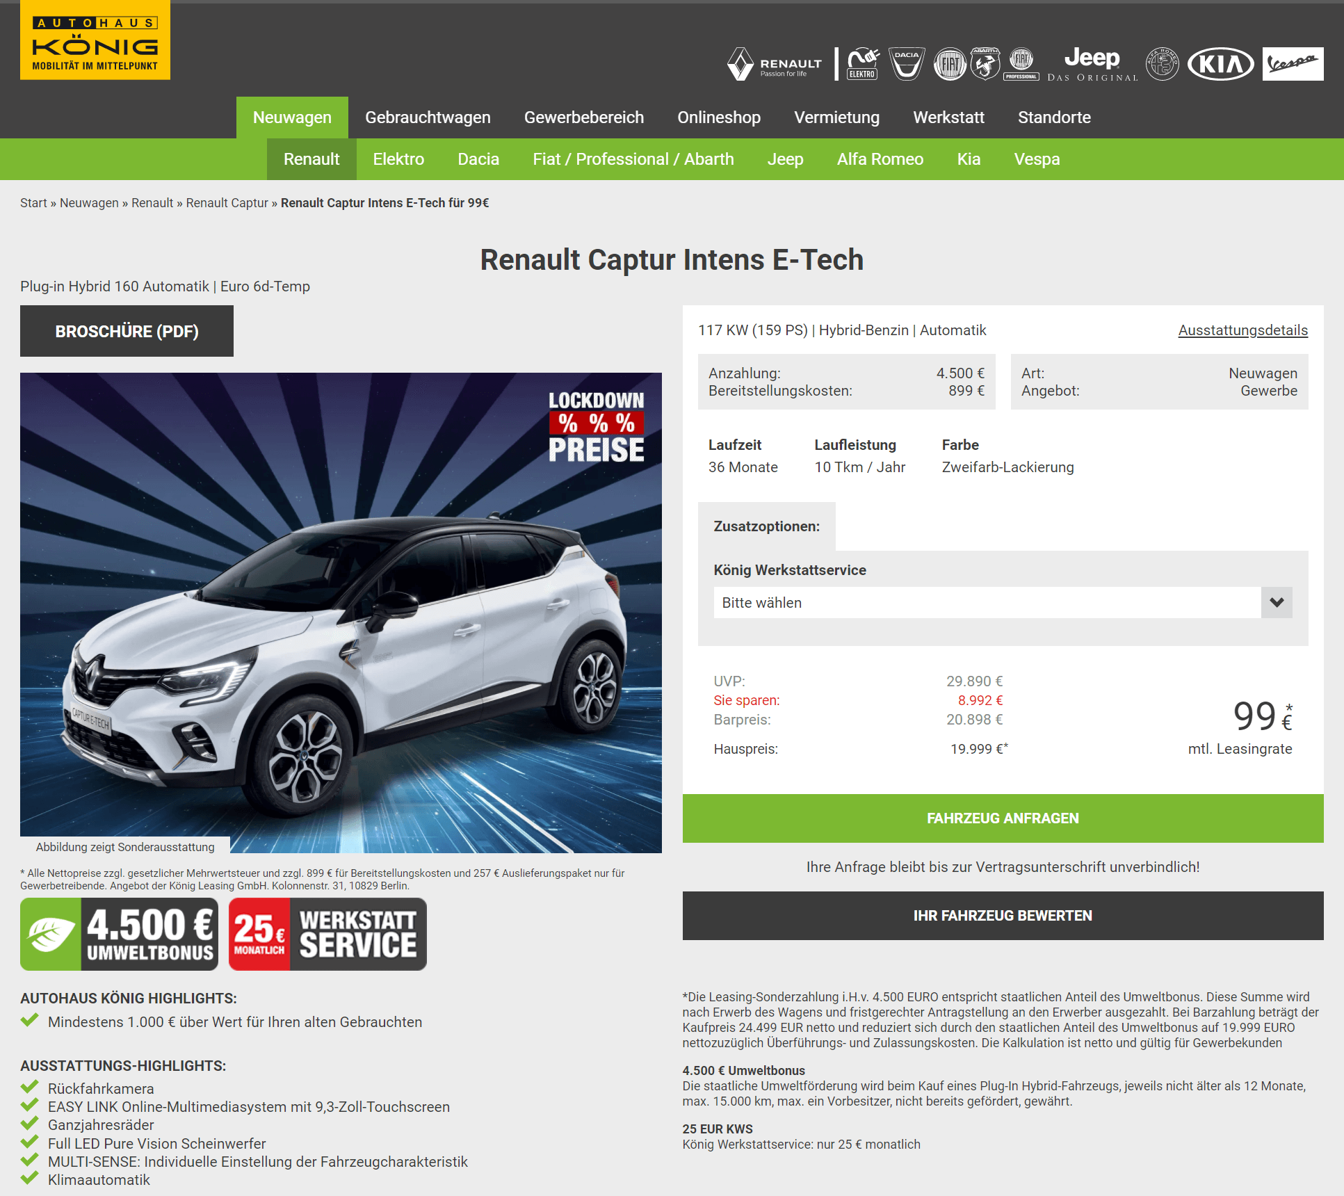Open the Alfa Romeo emblem

click(x=1163, y=64)
